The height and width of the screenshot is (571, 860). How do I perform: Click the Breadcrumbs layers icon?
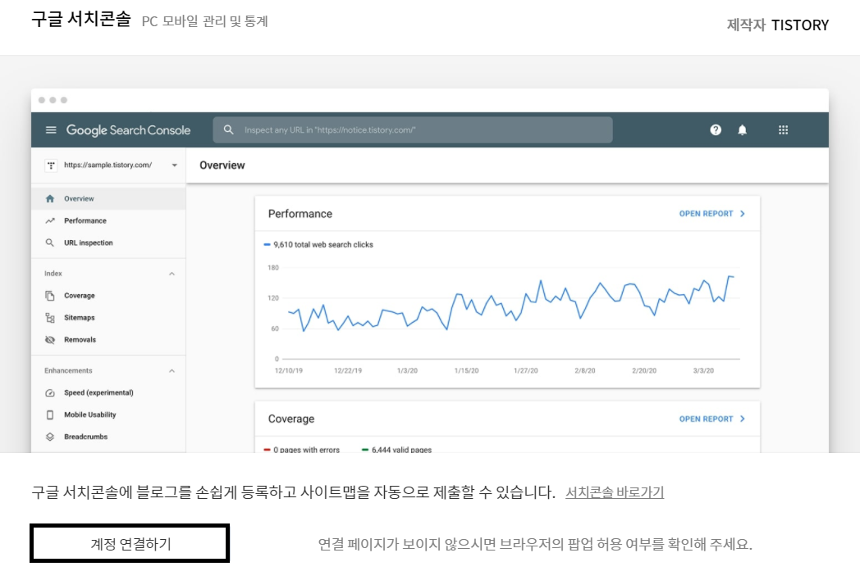pyautogui.click(x=50, y=437)
